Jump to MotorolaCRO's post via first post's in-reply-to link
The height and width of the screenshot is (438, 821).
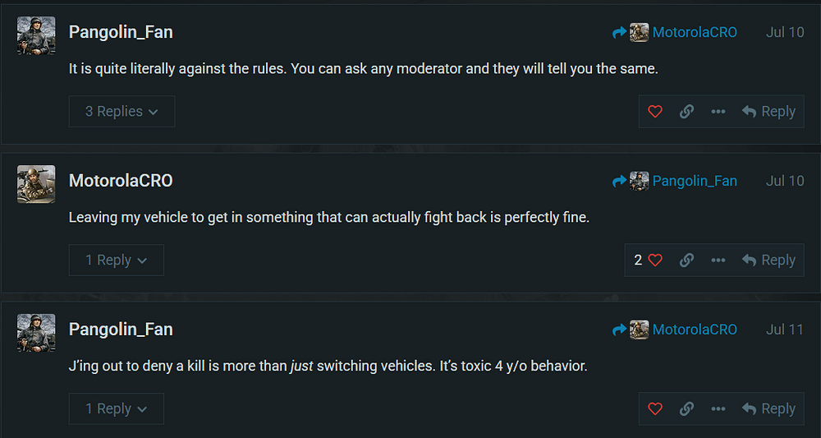coord(675,33)
